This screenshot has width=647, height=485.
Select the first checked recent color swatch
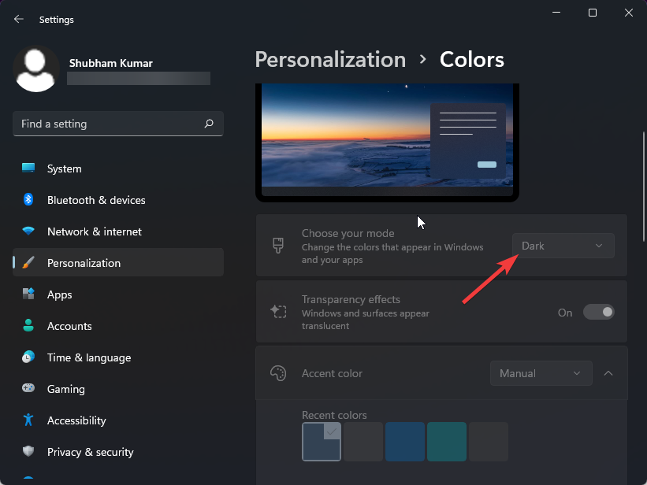(x=322, y=441)
